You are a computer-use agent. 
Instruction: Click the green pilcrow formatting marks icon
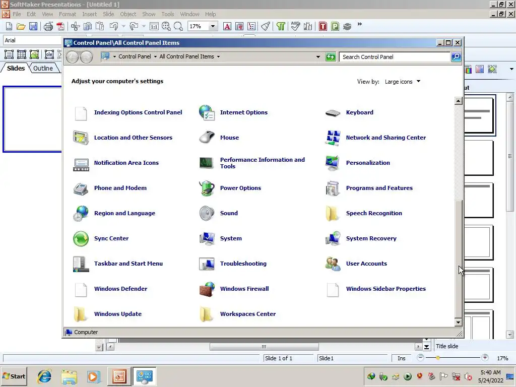pos(281,26)
